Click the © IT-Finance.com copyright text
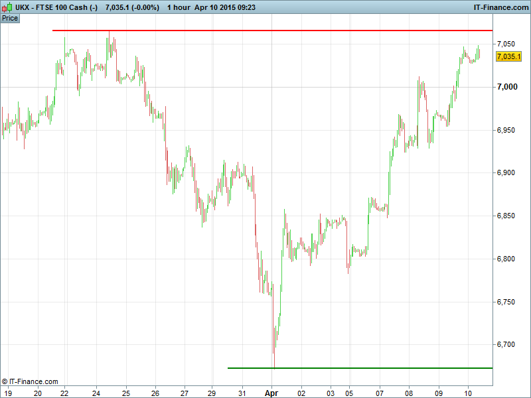Viewport: 531px width, 398px height. [30, 381]
